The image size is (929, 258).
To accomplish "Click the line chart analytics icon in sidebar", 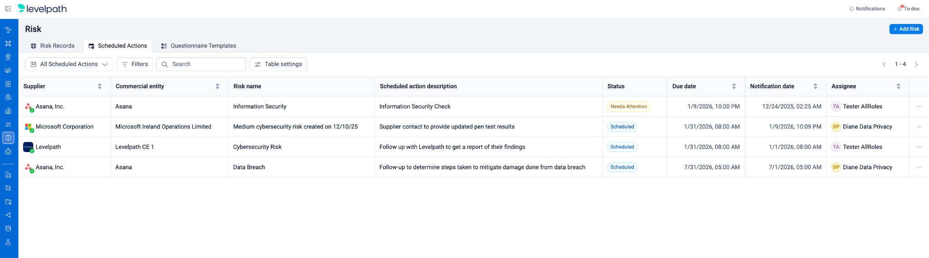I will point(8,124).
